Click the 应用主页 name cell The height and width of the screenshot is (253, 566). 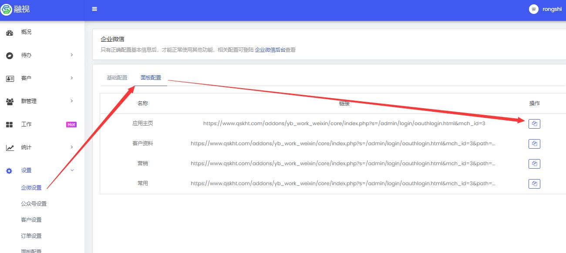[x=143, y=123]
